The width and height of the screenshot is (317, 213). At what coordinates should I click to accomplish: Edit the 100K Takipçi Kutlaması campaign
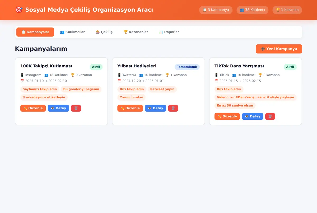33,108
